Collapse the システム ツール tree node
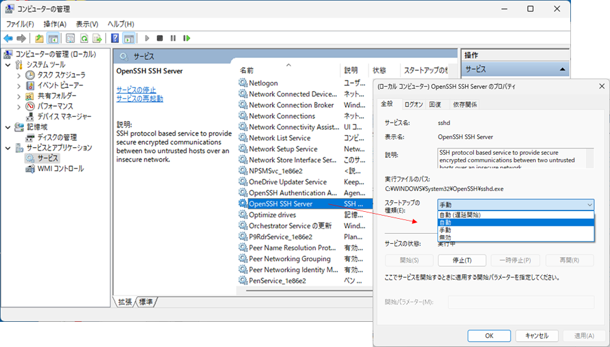This screenshot has width=610, height=347. pyautogui.click(x=8, y=64)
